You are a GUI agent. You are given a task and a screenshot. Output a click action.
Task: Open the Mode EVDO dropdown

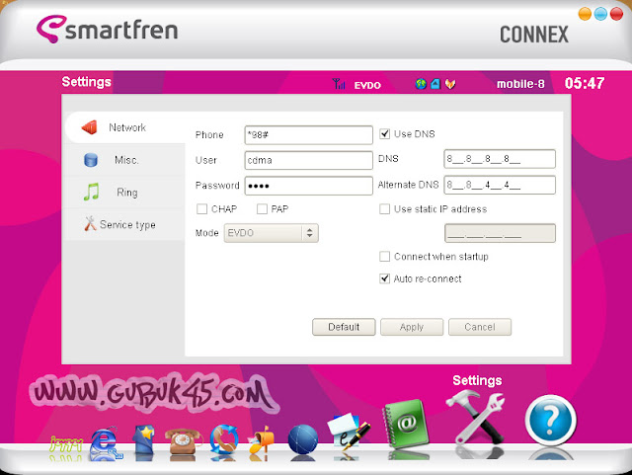coord(271,233)
